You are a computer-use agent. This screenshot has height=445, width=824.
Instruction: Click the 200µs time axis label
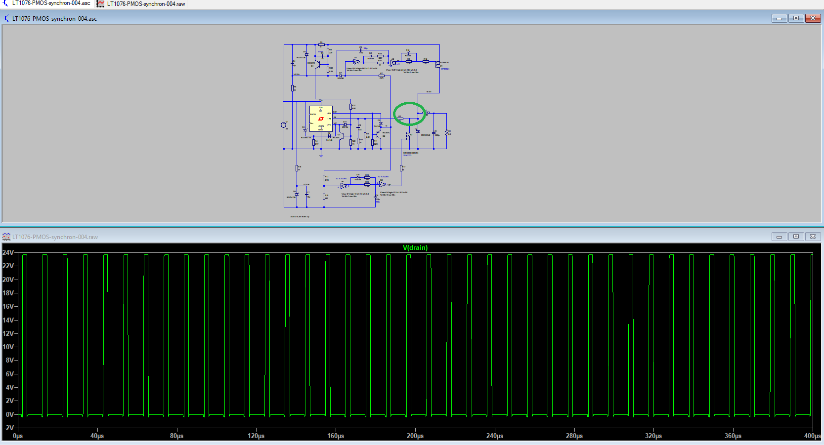point(415,436)
